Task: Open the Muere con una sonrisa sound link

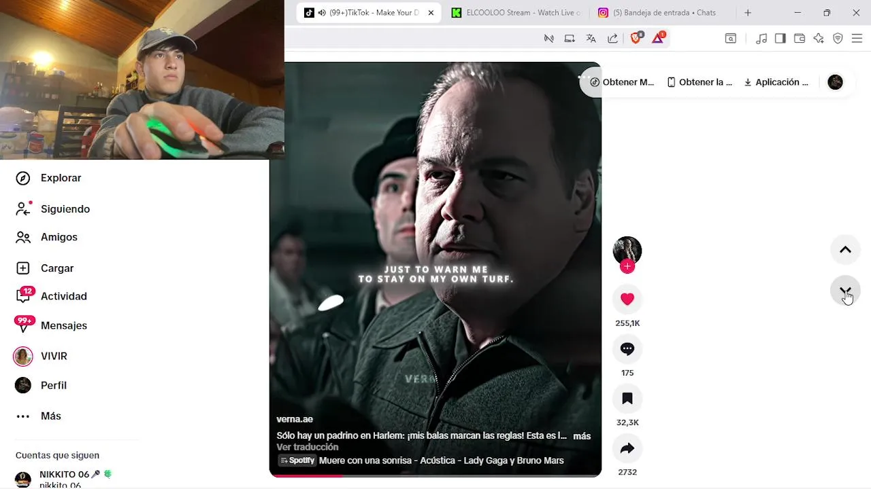Action: (x=441, y=460)
